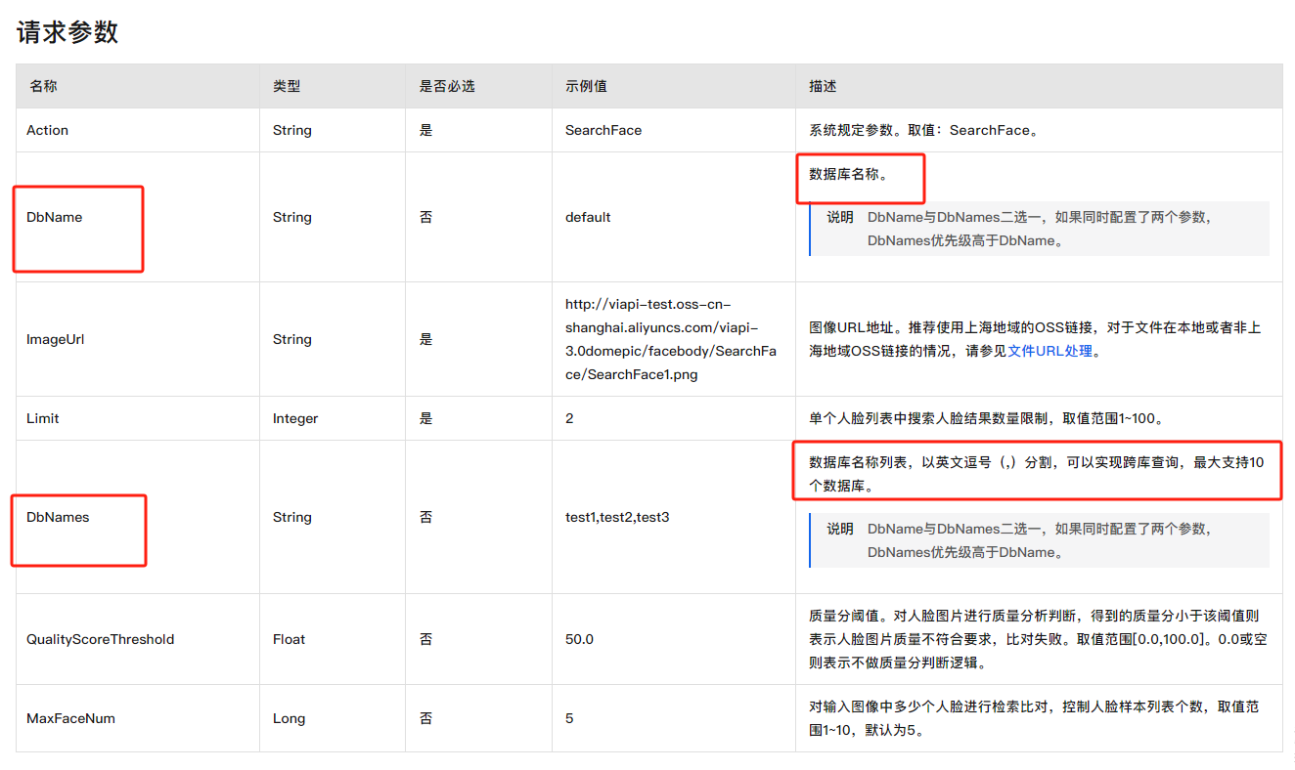This screenshot has height=770, width=1295.
Task: Click example value 5 in MaxFaceNum row
Action: (x=569, y=718)
